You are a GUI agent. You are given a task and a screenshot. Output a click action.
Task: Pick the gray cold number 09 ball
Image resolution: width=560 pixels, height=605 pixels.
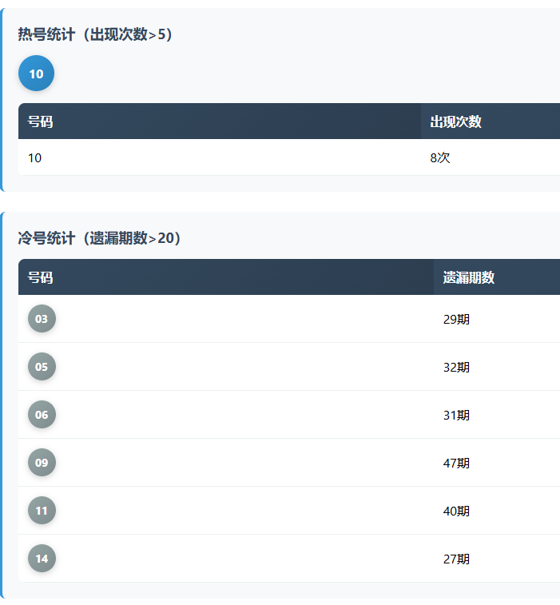point(42,463)
